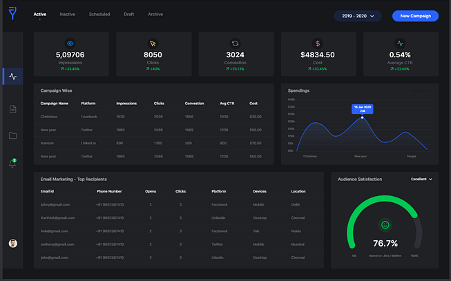Select the Archive tab

pos(155,14)
